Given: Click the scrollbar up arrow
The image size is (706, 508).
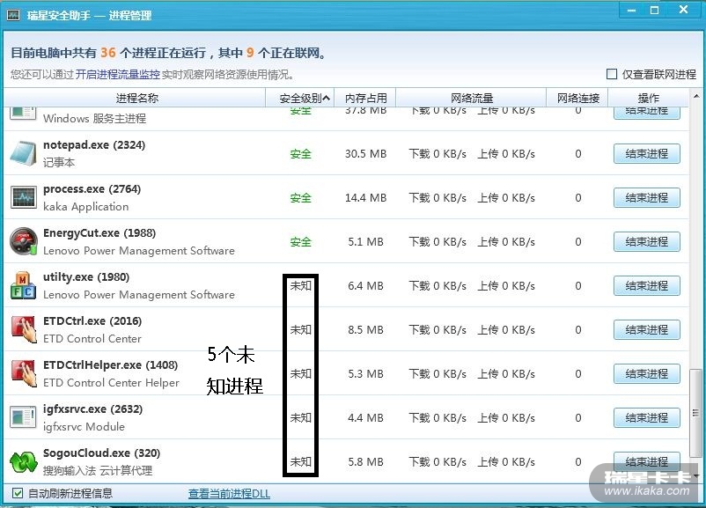Looking at the screenshot, I should (696, 96).
